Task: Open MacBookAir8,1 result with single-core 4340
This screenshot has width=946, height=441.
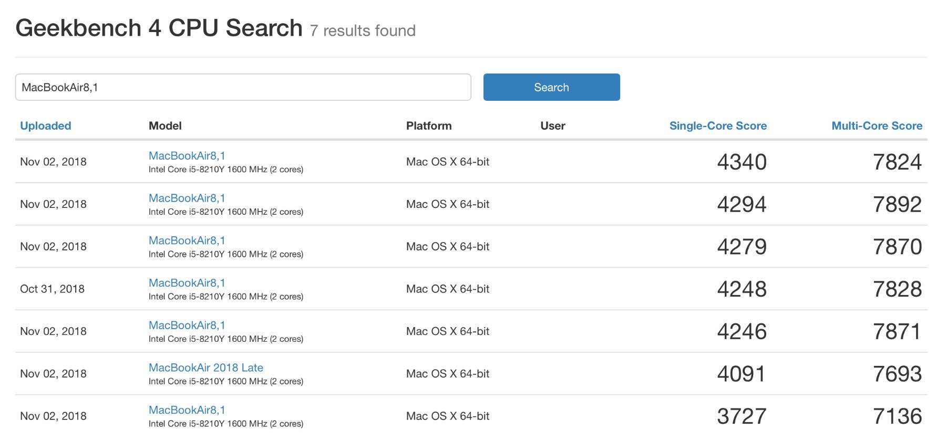Action: (187, 156)
